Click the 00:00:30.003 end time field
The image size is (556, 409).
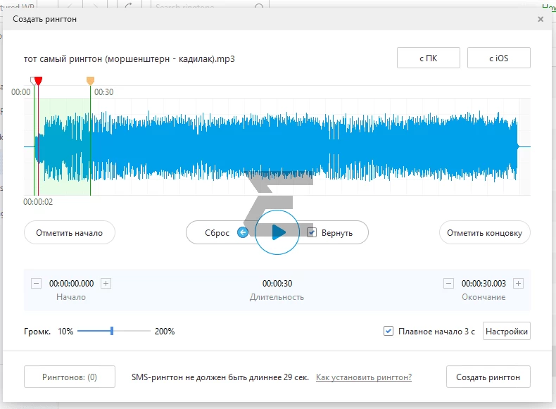click(x=484, y=284)
